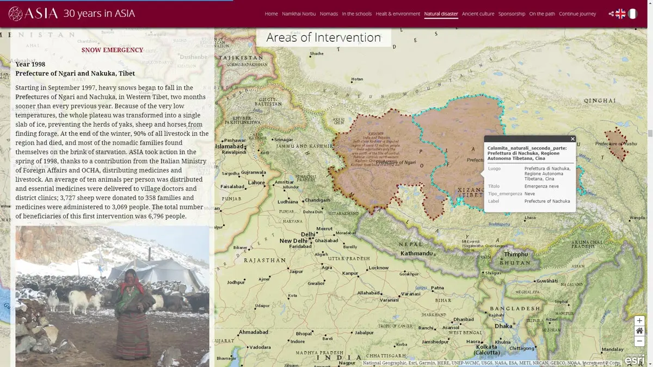Switch language using the British flag
The image size is (653, 367).
(620, 14)
